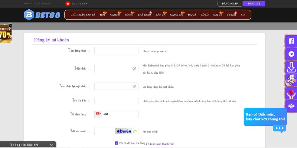The image size is (297, 148).
Task: Open the Telegram sidebar icon
Action: point(291,54)
